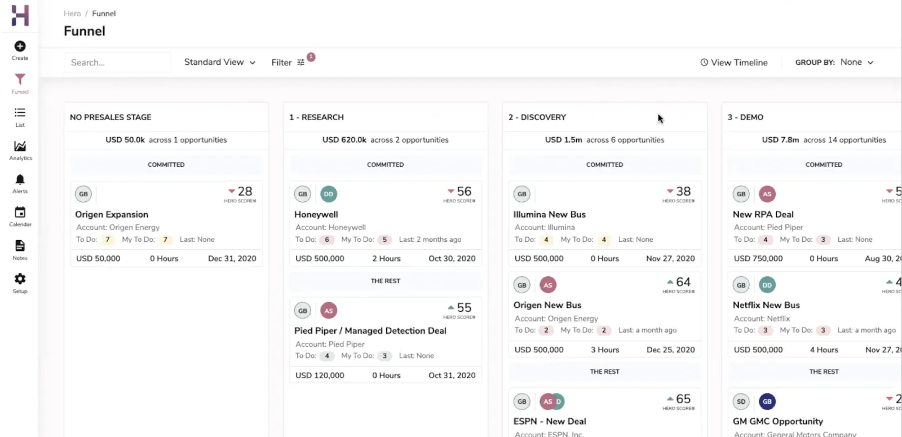
Task: Open Illumina New Bus opportunity
Action: tap(550, 214)
